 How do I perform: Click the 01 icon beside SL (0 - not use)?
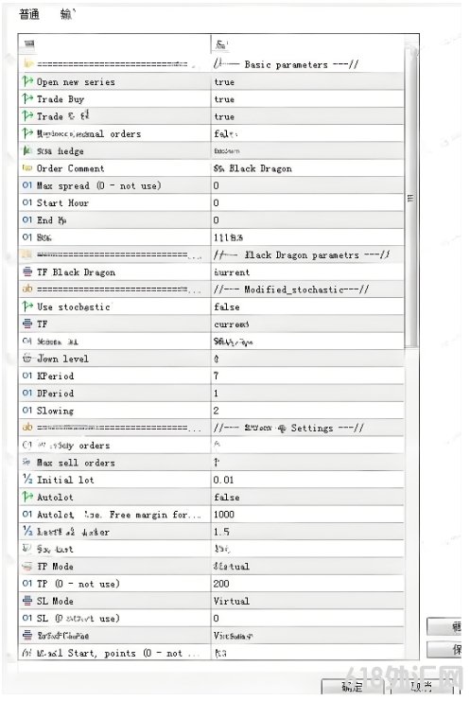pyautogui.click(x=27, y=619)
